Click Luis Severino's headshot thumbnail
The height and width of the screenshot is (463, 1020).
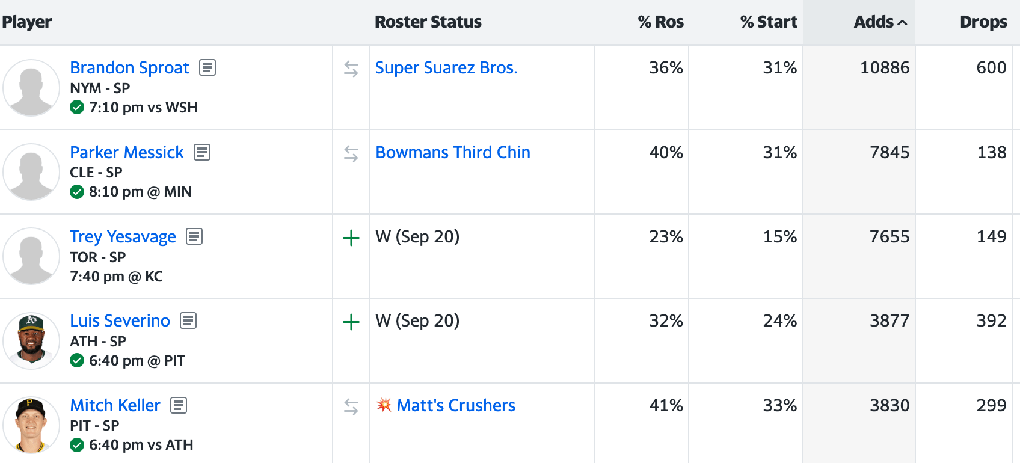[31, 340]
